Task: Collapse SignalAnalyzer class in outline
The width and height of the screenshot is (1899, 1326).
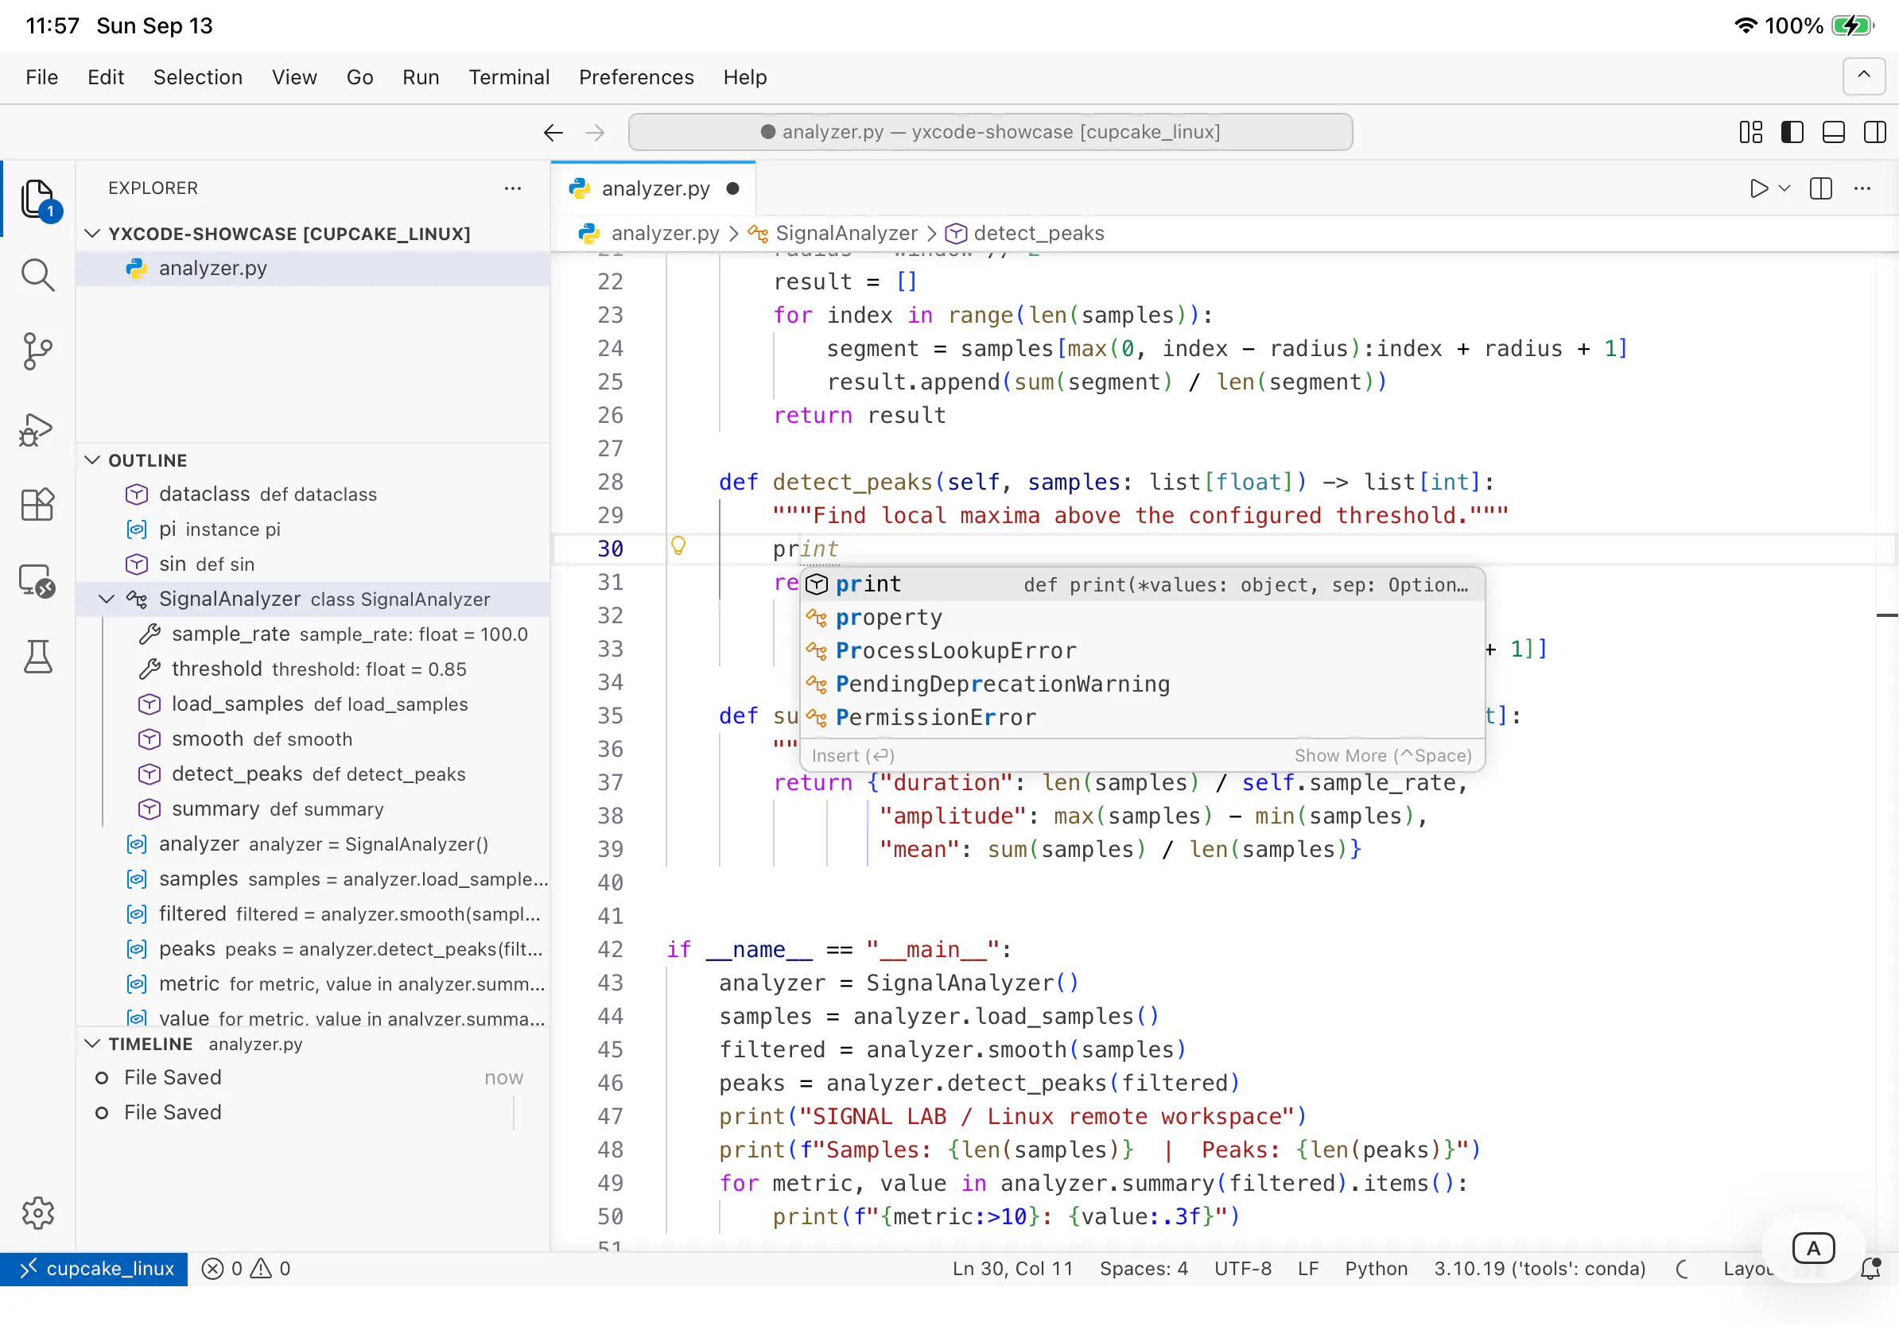Action: pos(107,599)
